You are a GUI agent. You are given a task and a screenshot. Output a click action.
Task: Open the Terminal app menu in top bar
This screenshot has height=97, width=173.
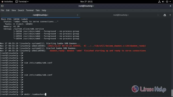tap(22, 2)
